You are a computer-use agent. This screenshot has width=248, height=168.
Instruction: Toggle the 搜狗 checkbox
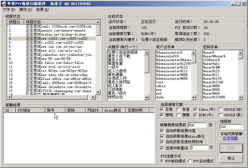click(162, 115)
